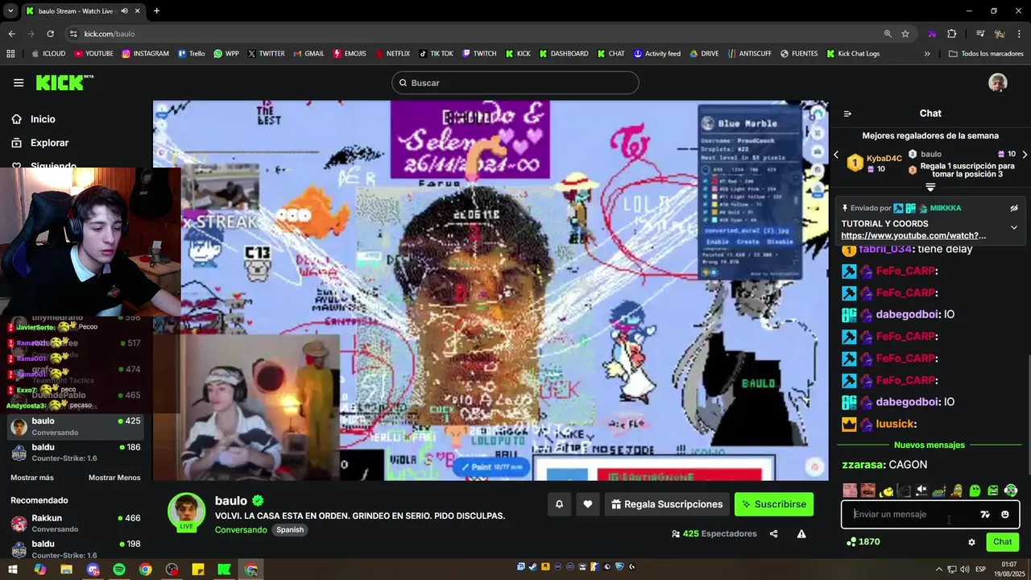Show previous top gifter with left arrow

coord(836,155)
